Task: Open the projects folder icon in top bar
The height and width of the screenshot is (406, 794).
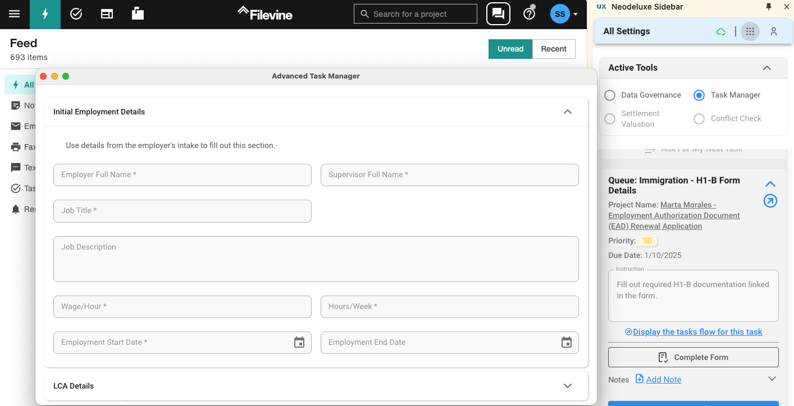Action: click(x=138, y=13)
